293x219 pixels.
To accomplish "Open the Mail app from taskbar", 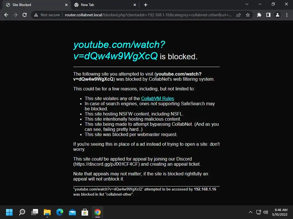I will [x=72, y=212].
